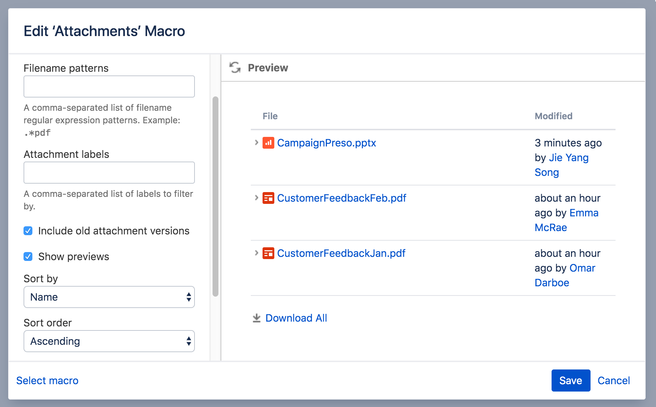The height and width of the screenshot is (407, 656).
Task: Click the PDF icon beside CustomerFeedbackJan.pdf
Action: point(268,253)
